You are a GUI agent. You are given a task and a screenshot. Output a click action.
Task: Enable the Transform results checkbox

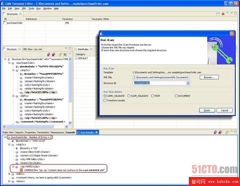point(105,101)
